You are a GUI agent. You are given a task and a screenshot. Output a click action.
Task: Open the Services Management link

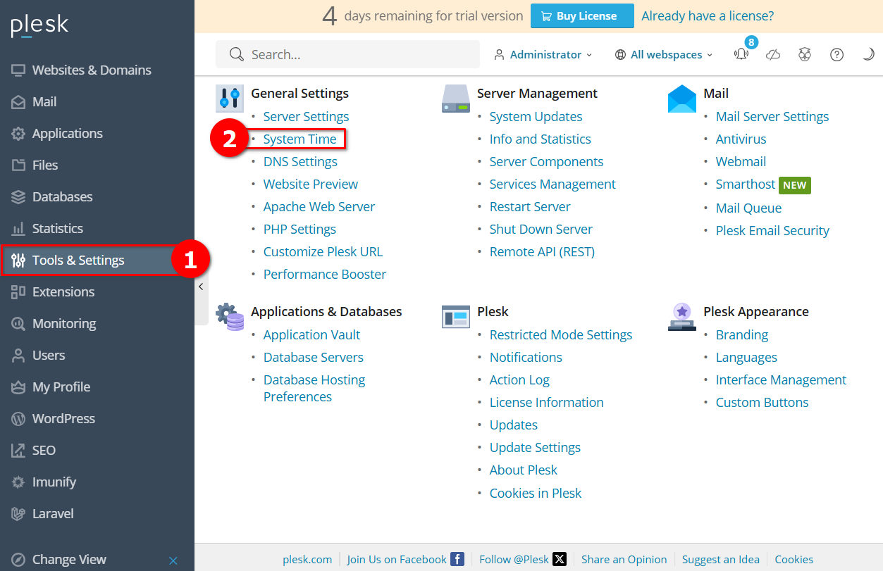tap(552, 184)
